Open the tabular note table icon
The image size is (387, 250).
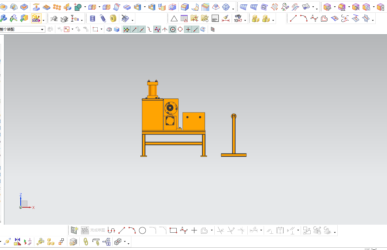(184, 19)
